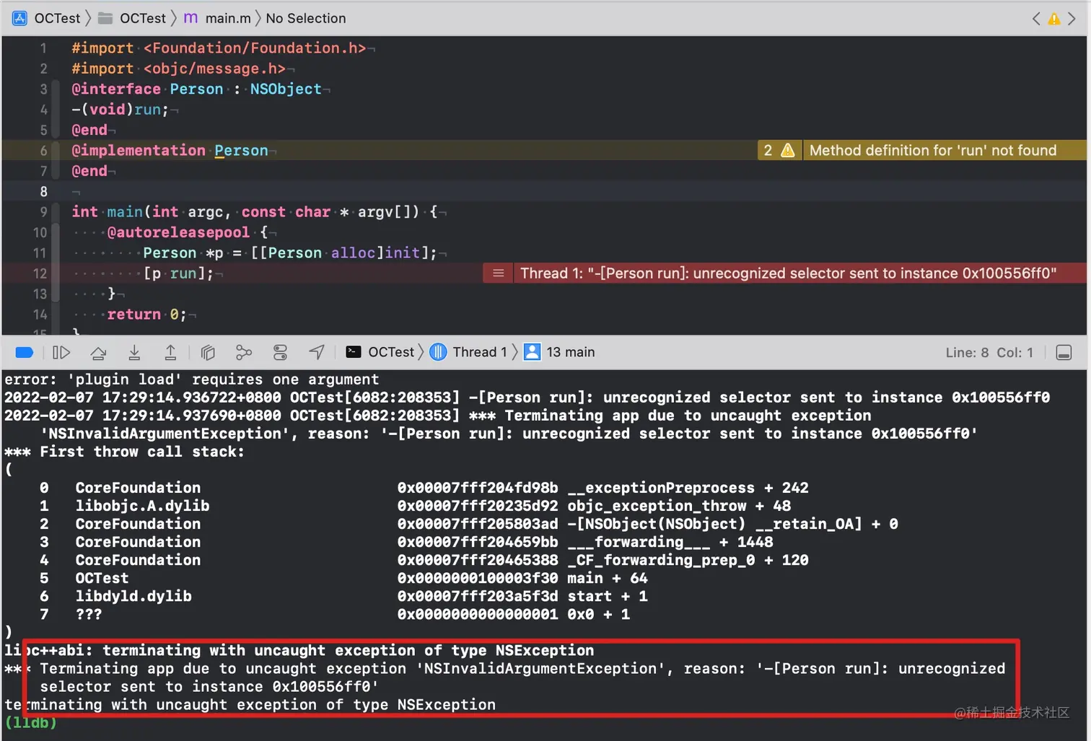Image resolution: width=1091 pixels, height=741 pixels.
Task: Click '__exceptionPreprocess + 242' stack frame
Action: (x=688, y=488)
